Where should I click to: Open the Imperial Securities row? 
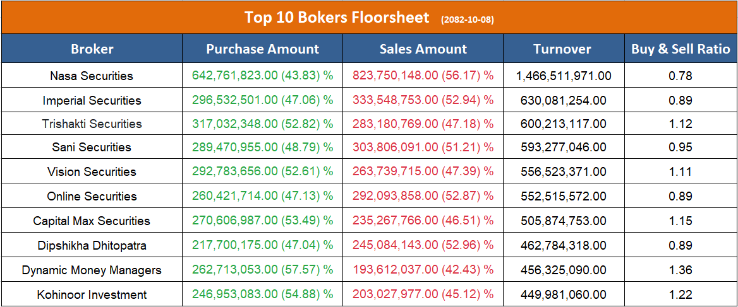(92, 101)
